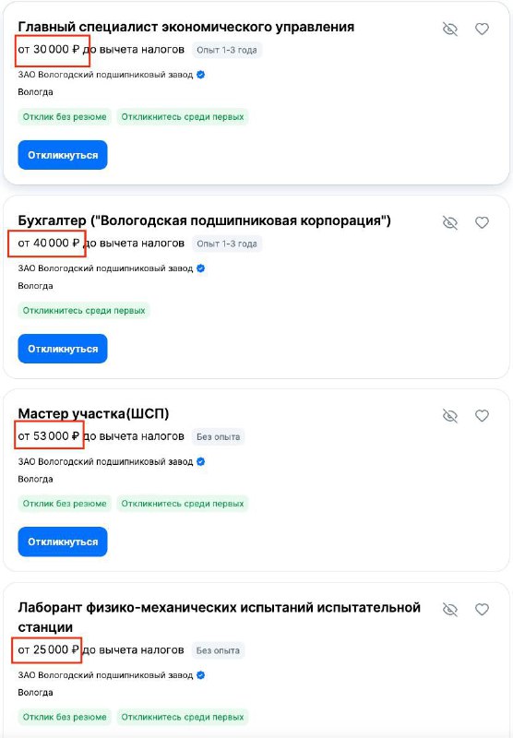This screenshot has height=738, width=513.
Task: Click verified badge in Главный специалист card
Action: click(200, 75)
